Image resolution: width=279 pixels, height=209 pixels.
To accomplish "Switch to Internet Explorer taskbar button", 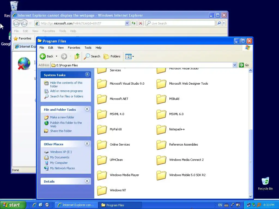I will pos(76,205).
